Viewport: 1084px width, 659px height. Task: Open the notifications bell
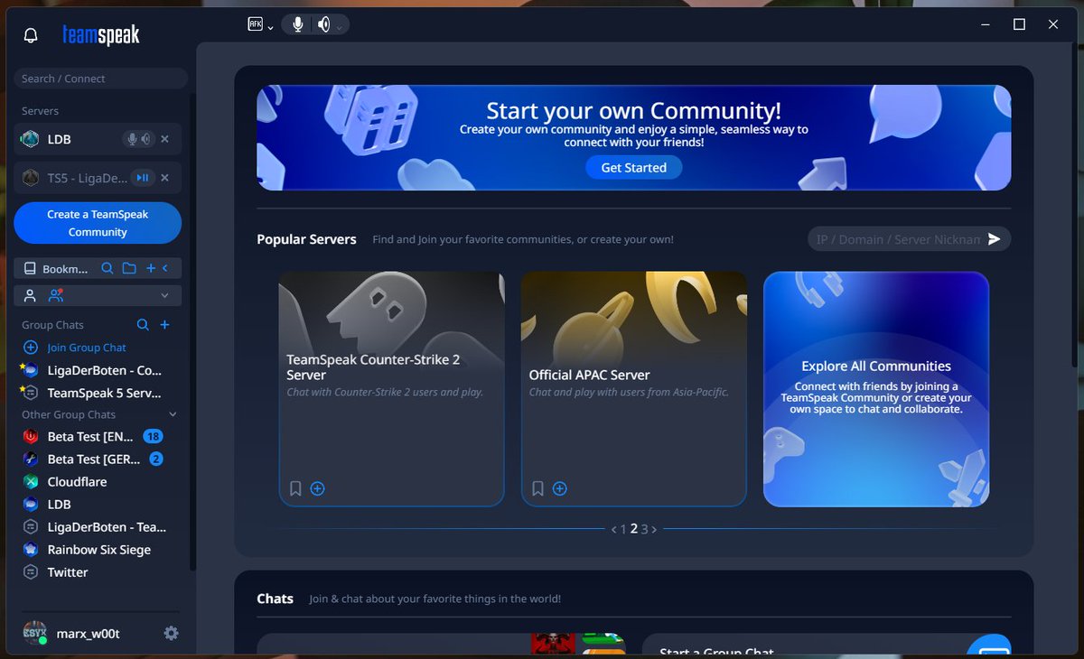click(31, 35)
